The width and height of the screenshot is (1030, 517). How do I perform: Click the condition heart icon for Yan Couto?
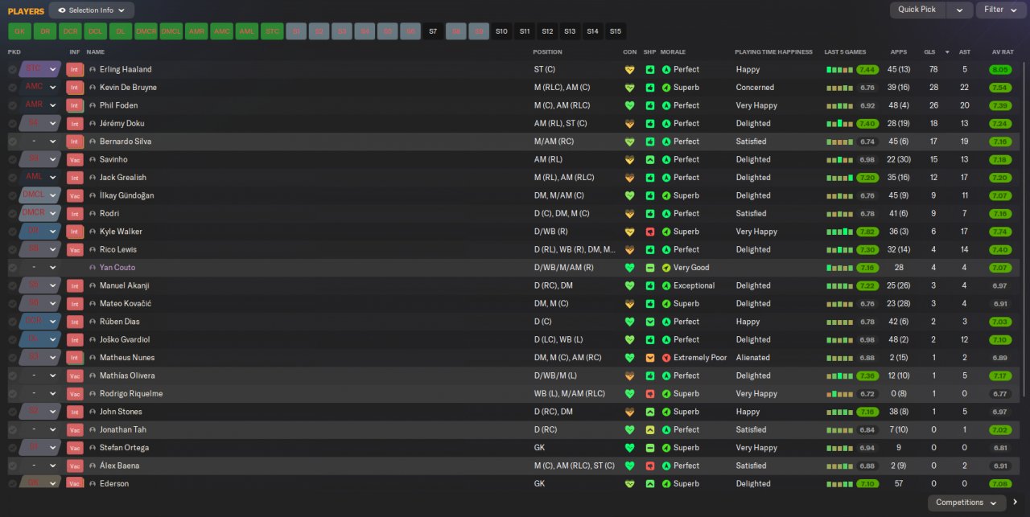tap(629, 268)
